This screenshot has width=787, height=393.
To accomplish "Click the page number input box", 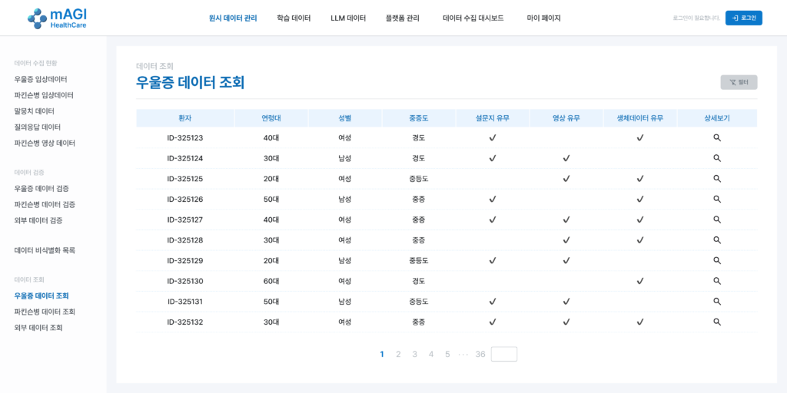I will [504, 354].
